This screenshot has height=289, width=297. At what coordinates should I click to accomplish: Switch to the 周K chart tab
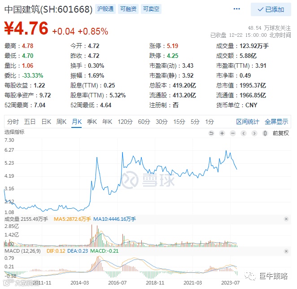click(x=61, y=122)
